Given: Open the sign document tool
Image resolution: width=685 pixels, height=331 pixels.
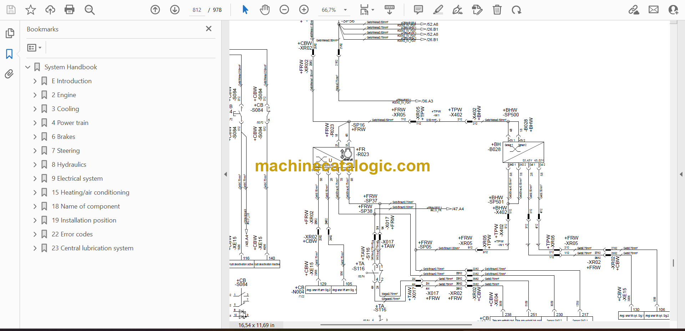Looking at the screenshot, I should click(458, 10).
